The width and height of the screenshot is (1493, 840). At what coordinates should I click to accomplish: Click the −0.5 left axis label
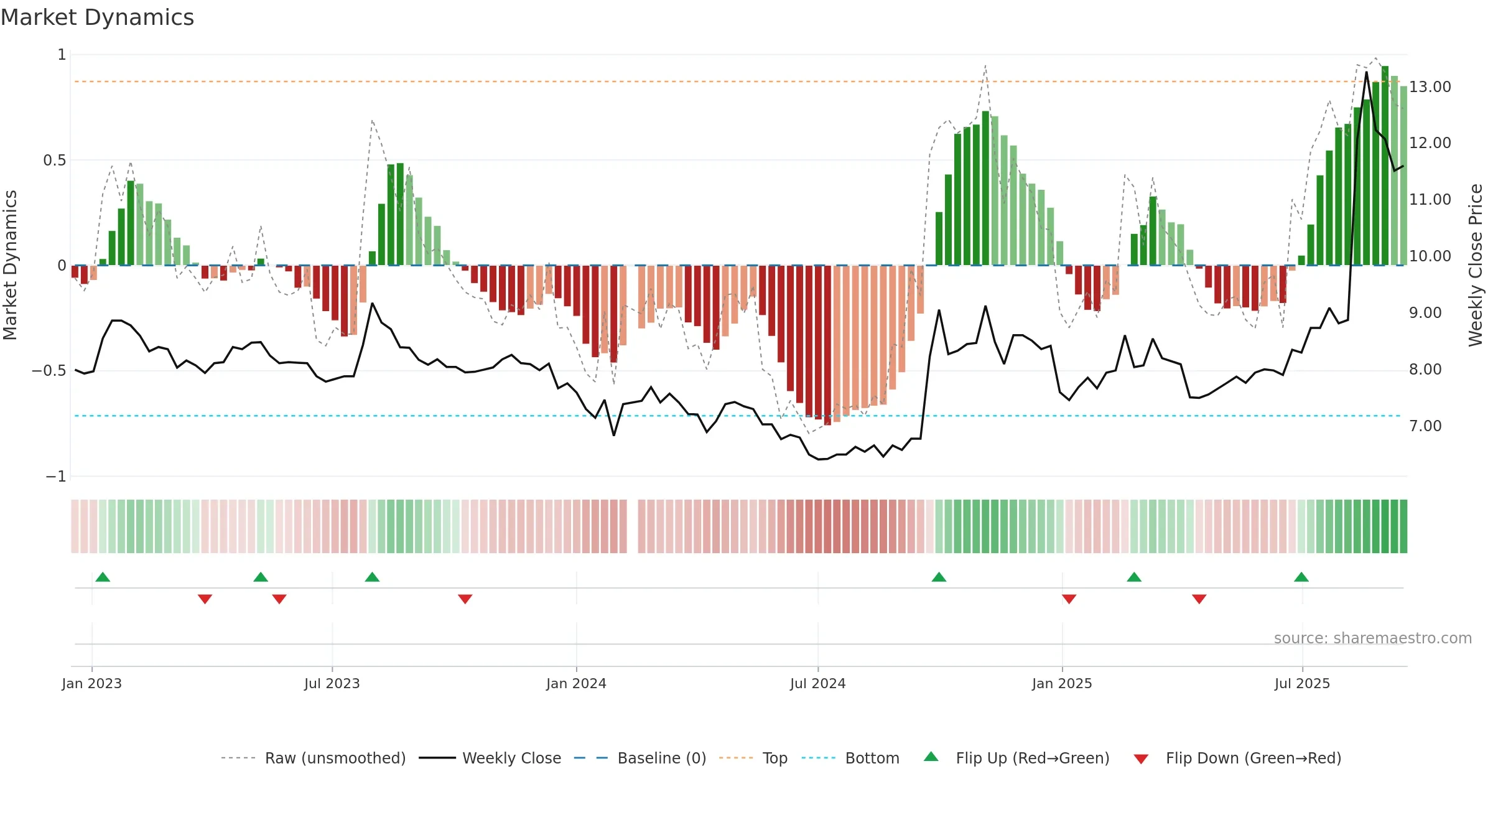point(49,370)
